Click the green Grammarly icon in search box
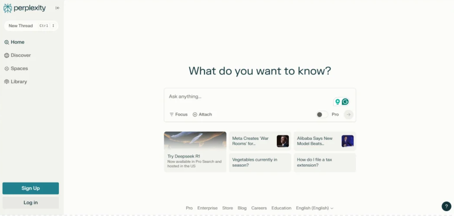 coord(345,102)
